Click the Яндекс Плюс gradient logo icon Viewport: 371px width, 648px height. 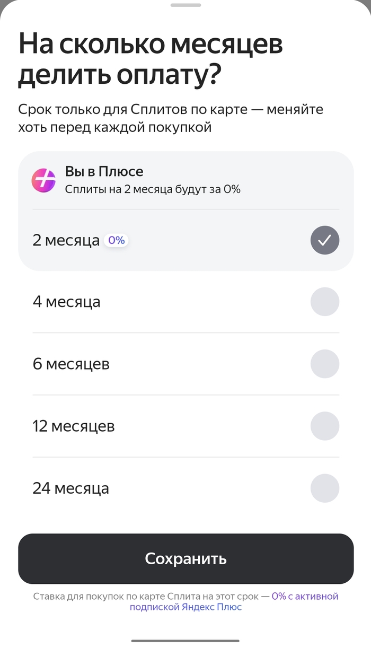click(44, 180)
